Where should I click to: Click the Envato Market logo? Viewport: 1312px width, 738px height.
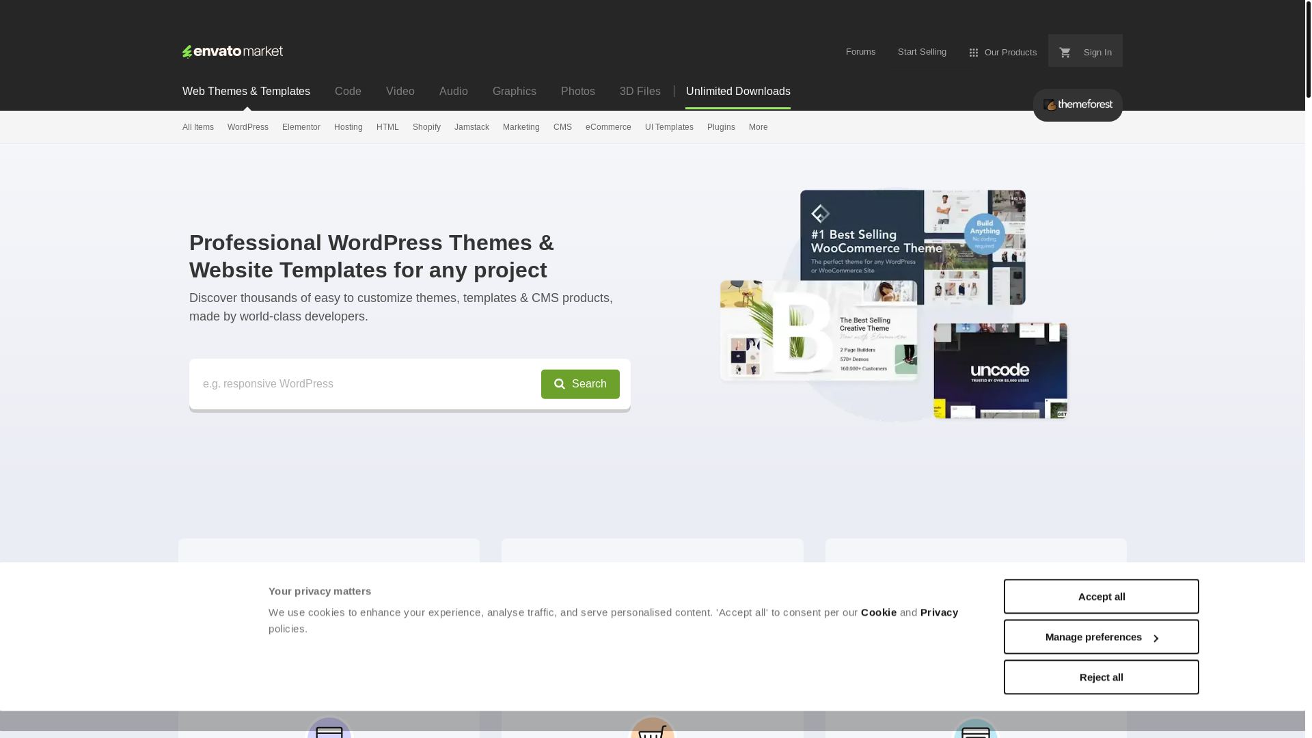point(232,51)
